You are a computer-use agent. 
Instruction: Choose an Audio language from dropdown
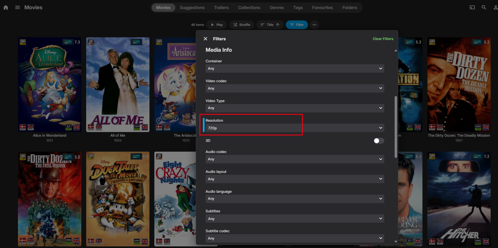click(x=295, y=199)
